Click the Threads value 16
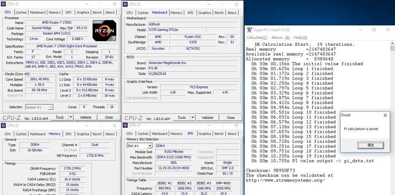The height and width of the screenshot is (195, 395). tap(112, 107)
